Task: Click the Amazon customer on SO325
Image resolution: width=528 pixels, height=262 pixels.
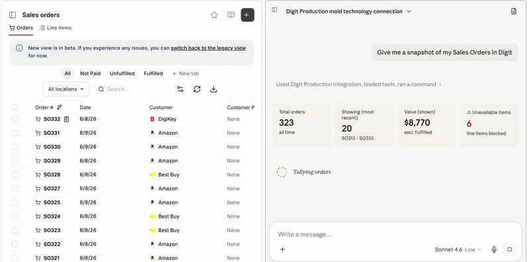Action: tap(168, 202)
